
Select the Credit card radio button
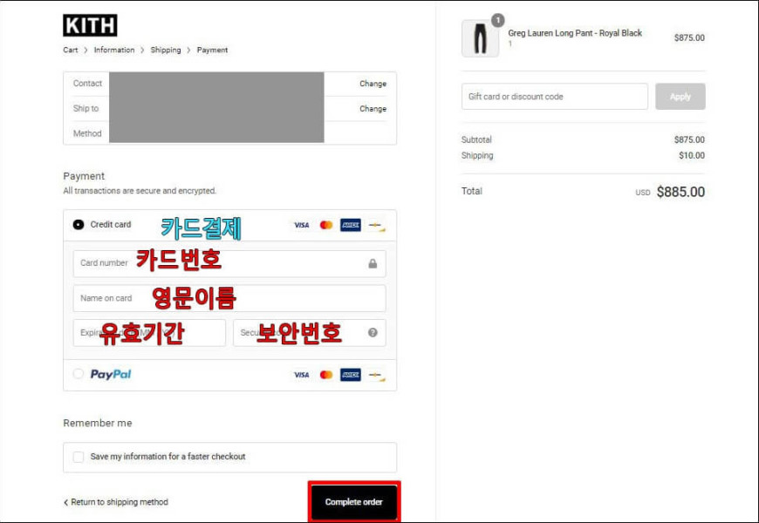[x=79, y=225]
